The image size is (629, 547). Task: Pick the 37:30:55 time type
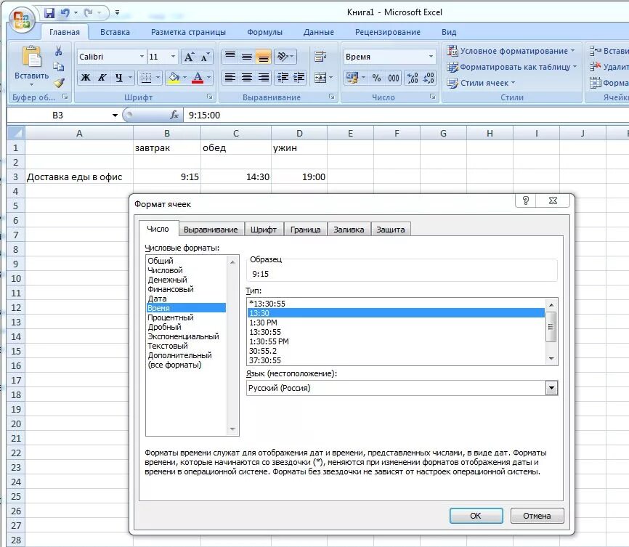265,360
